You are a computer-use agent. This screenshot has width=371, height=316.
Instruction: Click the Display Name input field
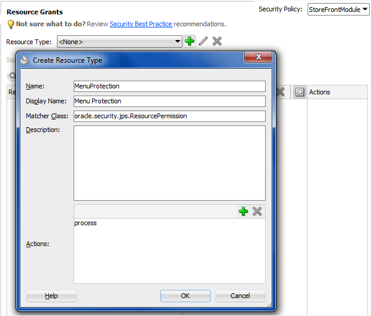click(x=169, y=101)
